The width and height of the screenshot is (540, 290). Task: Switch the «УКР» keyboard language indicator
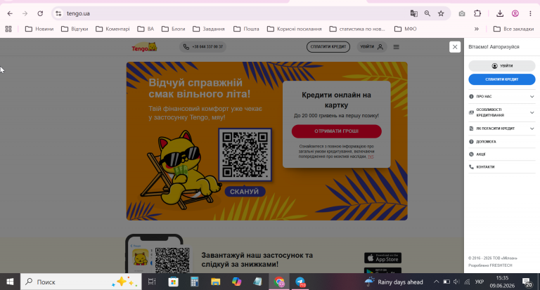(480, 282)
